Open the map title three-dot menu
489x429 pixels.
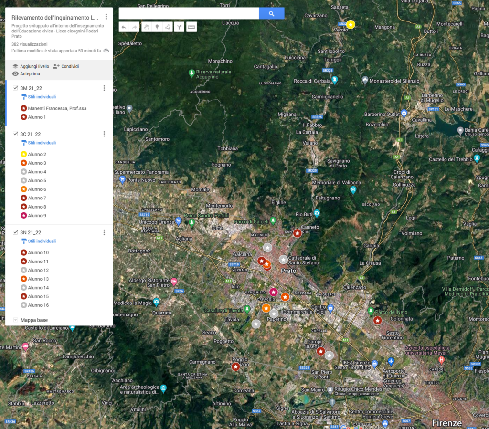pos(106,17)
